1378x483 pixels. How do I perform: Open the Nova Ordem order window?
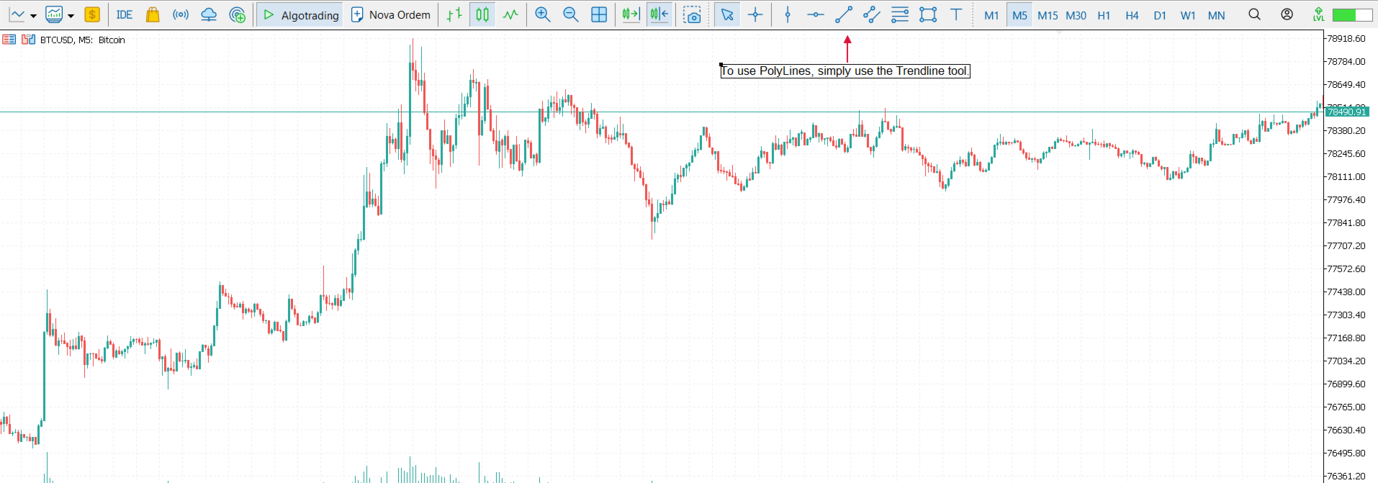click(391, 14)
